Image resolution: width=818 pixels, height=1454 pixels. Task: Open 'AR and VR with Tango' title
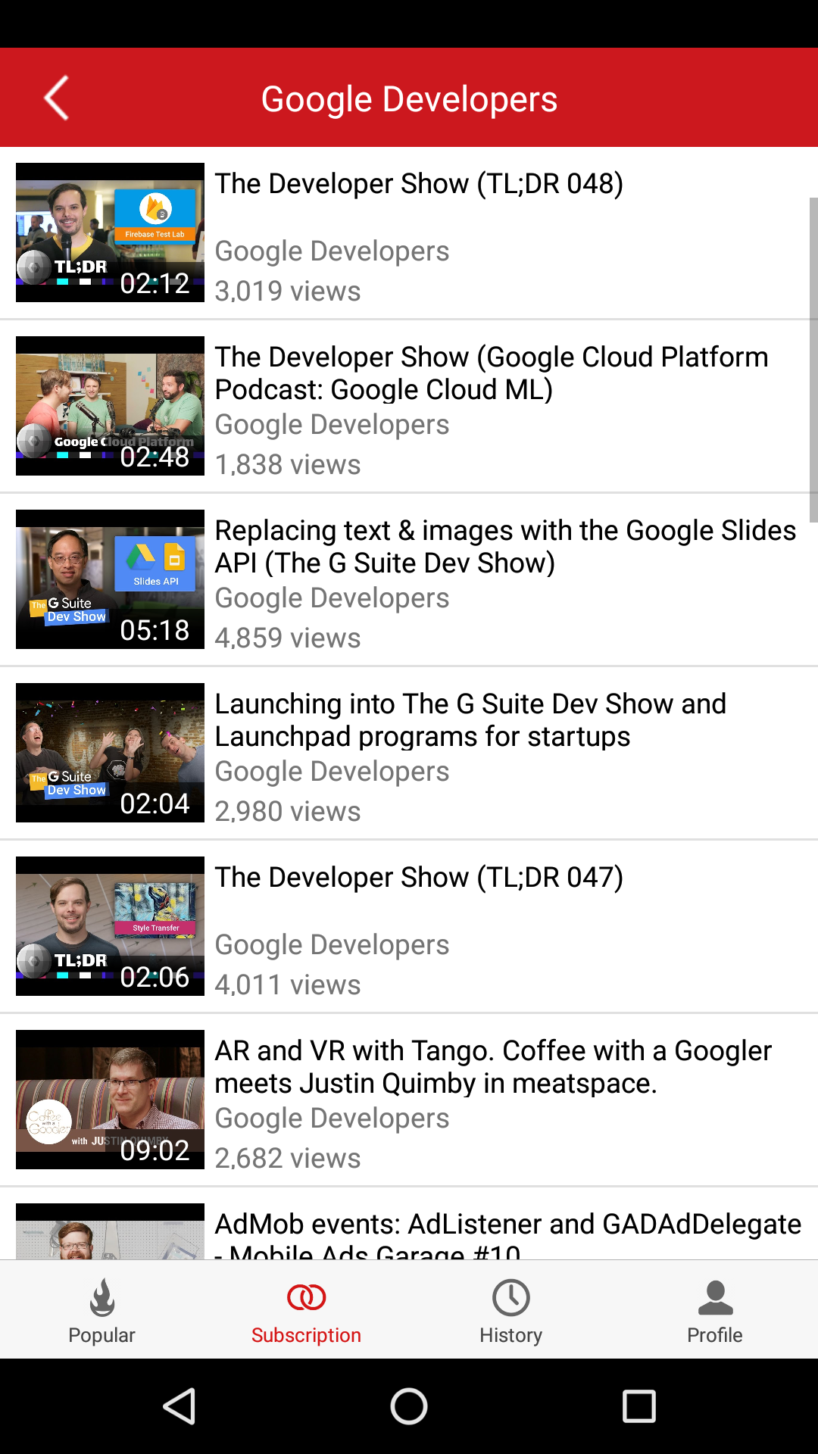[493, 1067]
